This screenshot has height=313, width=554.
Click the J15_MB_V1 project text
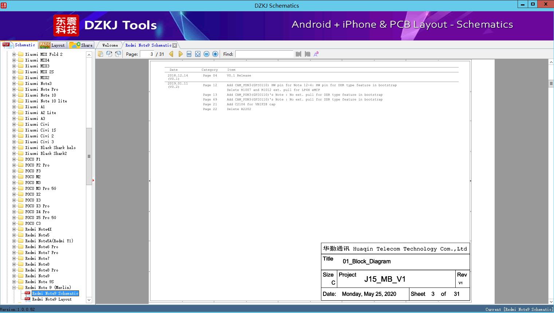click(x=385, y=279)
